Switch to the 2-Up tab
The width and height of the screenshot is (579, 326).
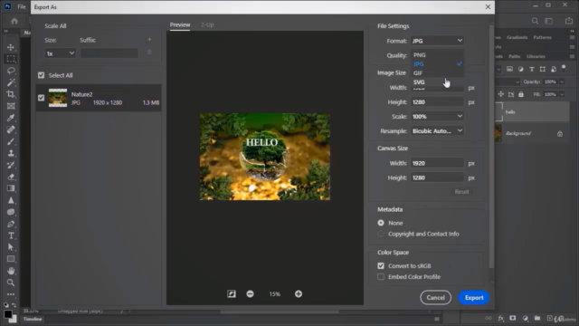pos(207,24)
